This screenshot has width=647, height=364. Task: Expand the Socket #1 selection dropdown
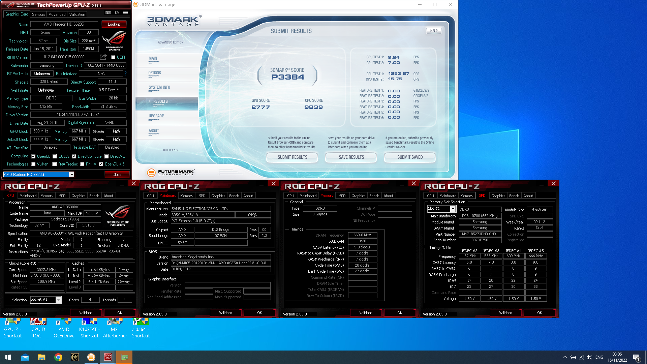coord(58,300)
